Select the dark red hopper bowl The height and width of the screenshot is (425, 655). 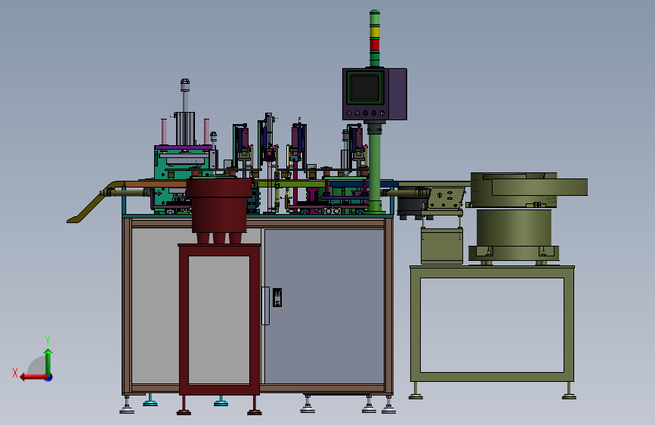(x=218, y=205)
